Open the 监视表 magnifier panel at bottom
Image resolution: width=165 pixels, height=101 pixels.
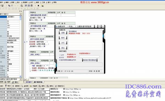[x=25, y=86]
